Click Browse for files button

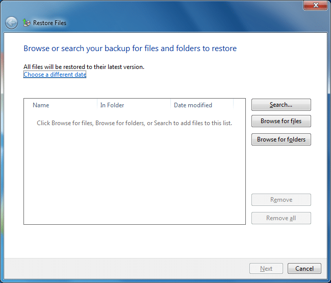click(281, 121)
